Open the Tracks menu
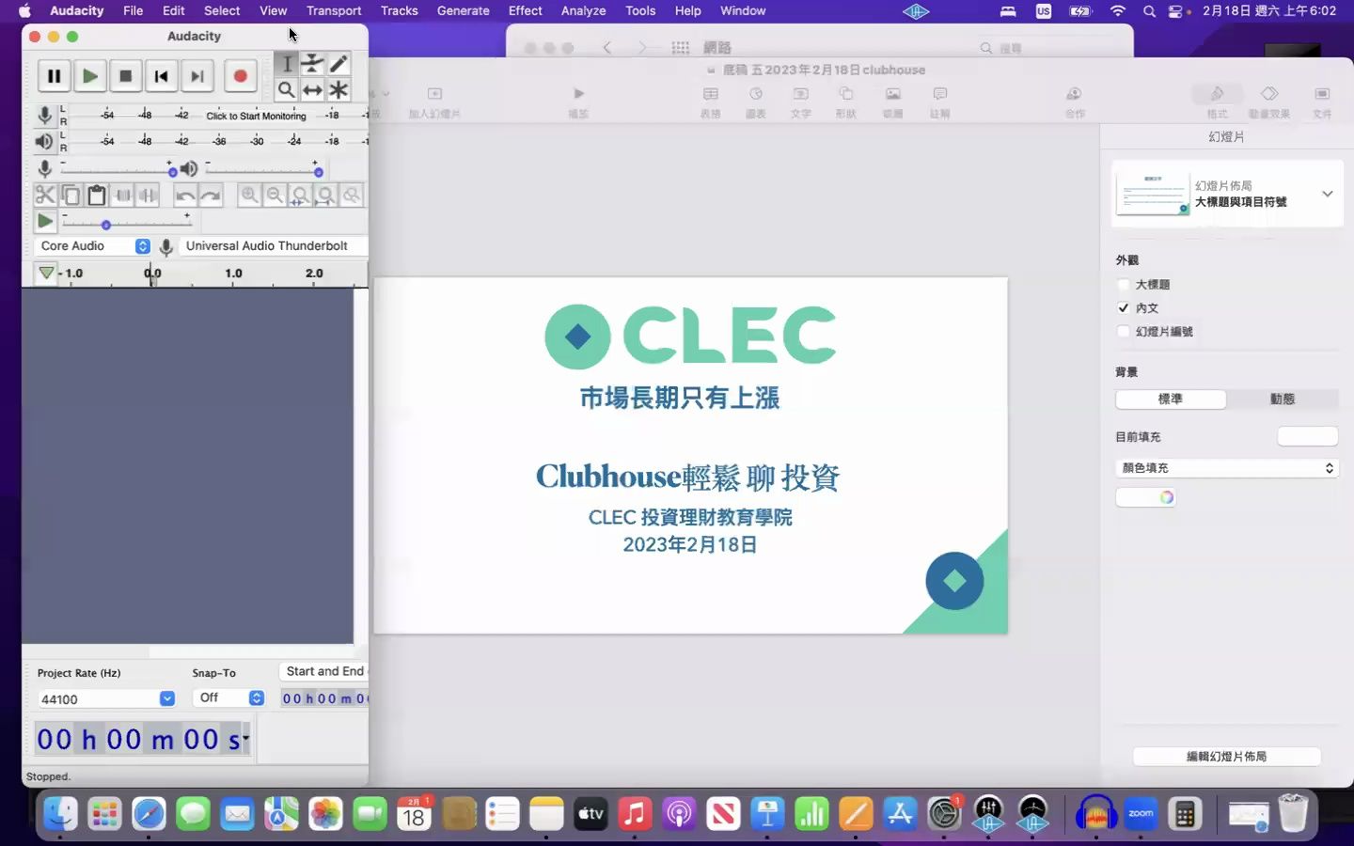Image resolution: width=1354 pixels, height=846 pixels. pyautogui.click(x=399, y=10)
